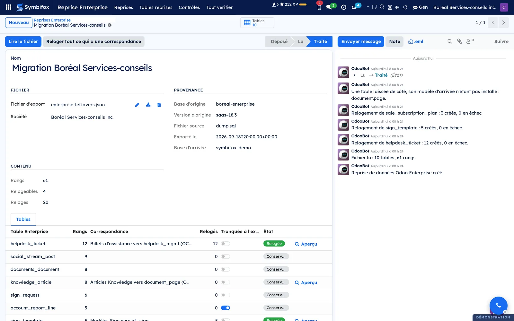Image resolution: width=514 pixels, height=321 pixels.
Task: Click the Traité link in OdooBot message
Action: tap(381, 75)
